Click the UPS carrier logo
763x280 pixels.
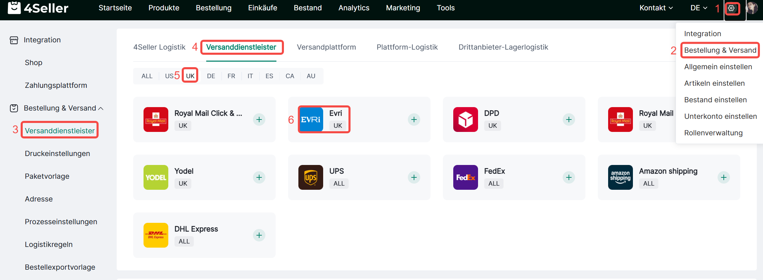(x=310, y=177)
